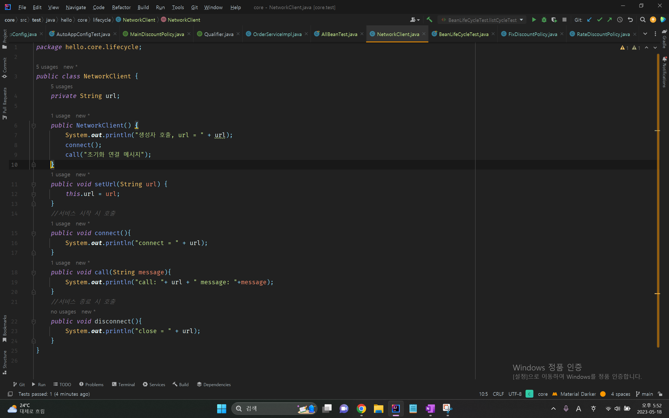Open the Tools menu
The height and width of the screenshot is (418, 669).
click(x=178, y=7)
